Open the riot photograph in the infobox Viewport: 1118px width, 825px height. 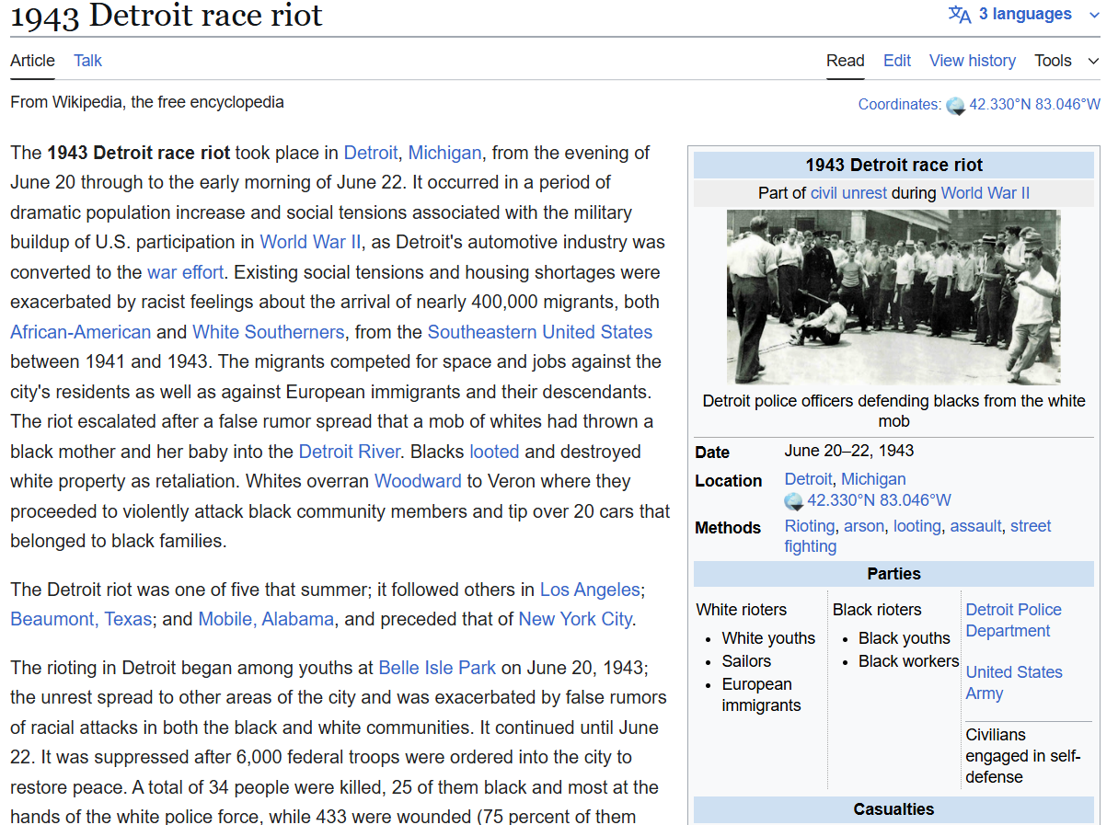pos(893,296)
